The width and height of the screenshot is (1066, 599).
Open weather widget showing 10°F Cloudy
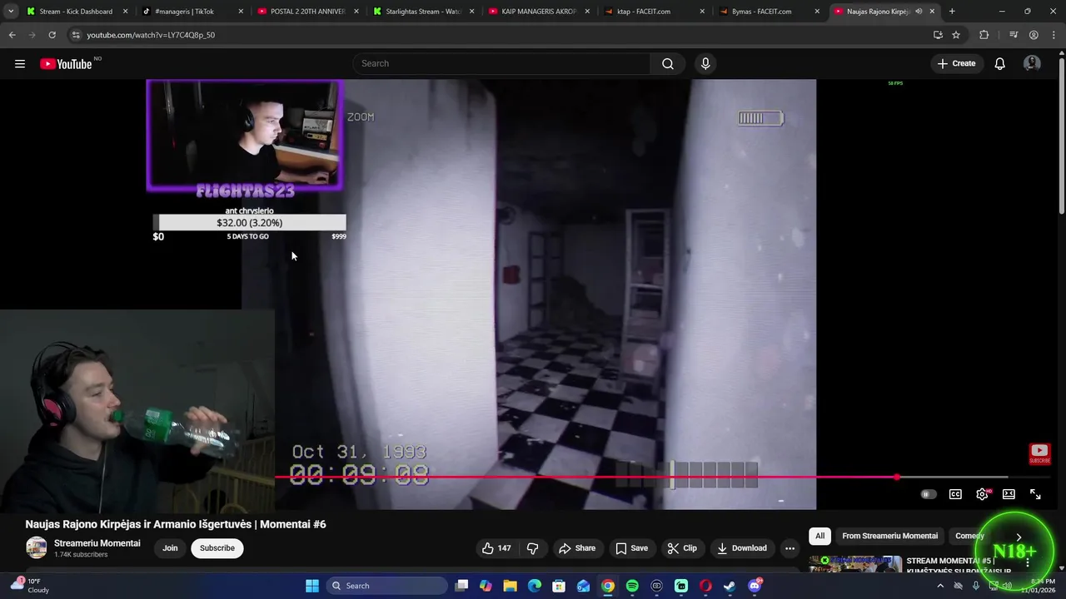(x=29, y=586)
